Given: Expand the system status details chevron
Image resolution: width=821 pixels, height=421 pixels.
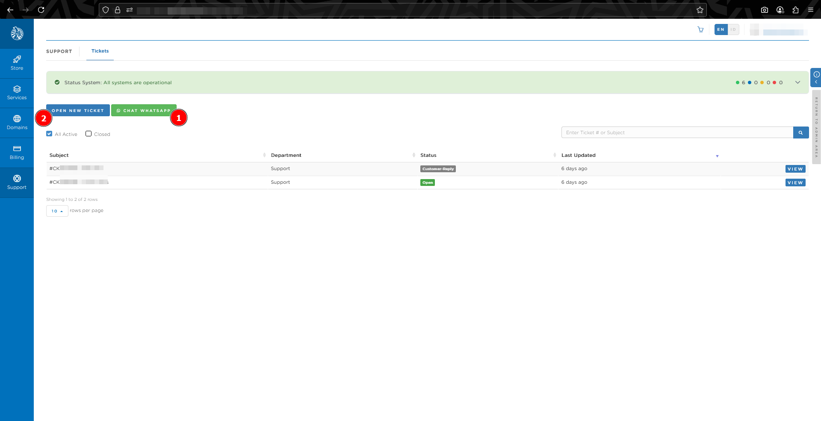Looking at the screenshot, I should coord(797,82).
